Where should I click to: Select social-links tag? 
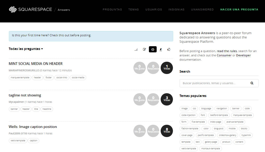62,77
